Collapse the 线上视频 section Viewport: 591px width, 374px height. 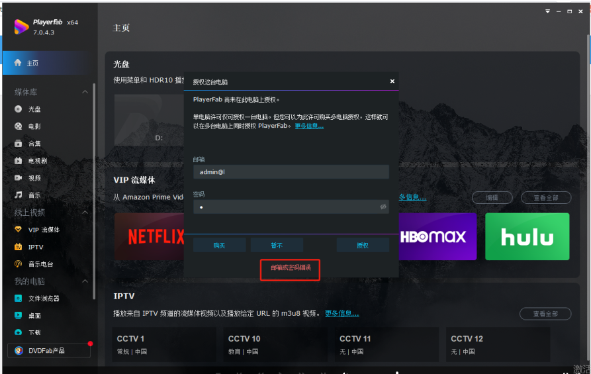85,212
